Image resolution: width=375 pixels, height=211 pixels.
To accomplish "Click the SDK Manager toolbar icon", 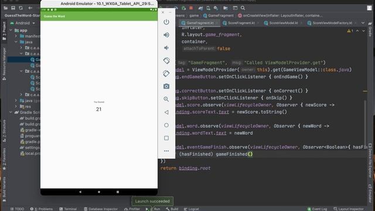I will click(x=216, y=8).
